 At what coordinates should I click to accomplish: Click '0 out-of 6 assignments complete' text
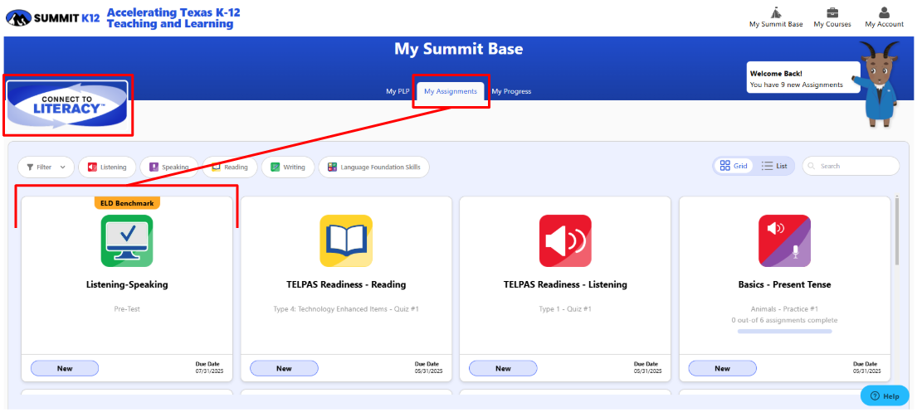point(784,320)
